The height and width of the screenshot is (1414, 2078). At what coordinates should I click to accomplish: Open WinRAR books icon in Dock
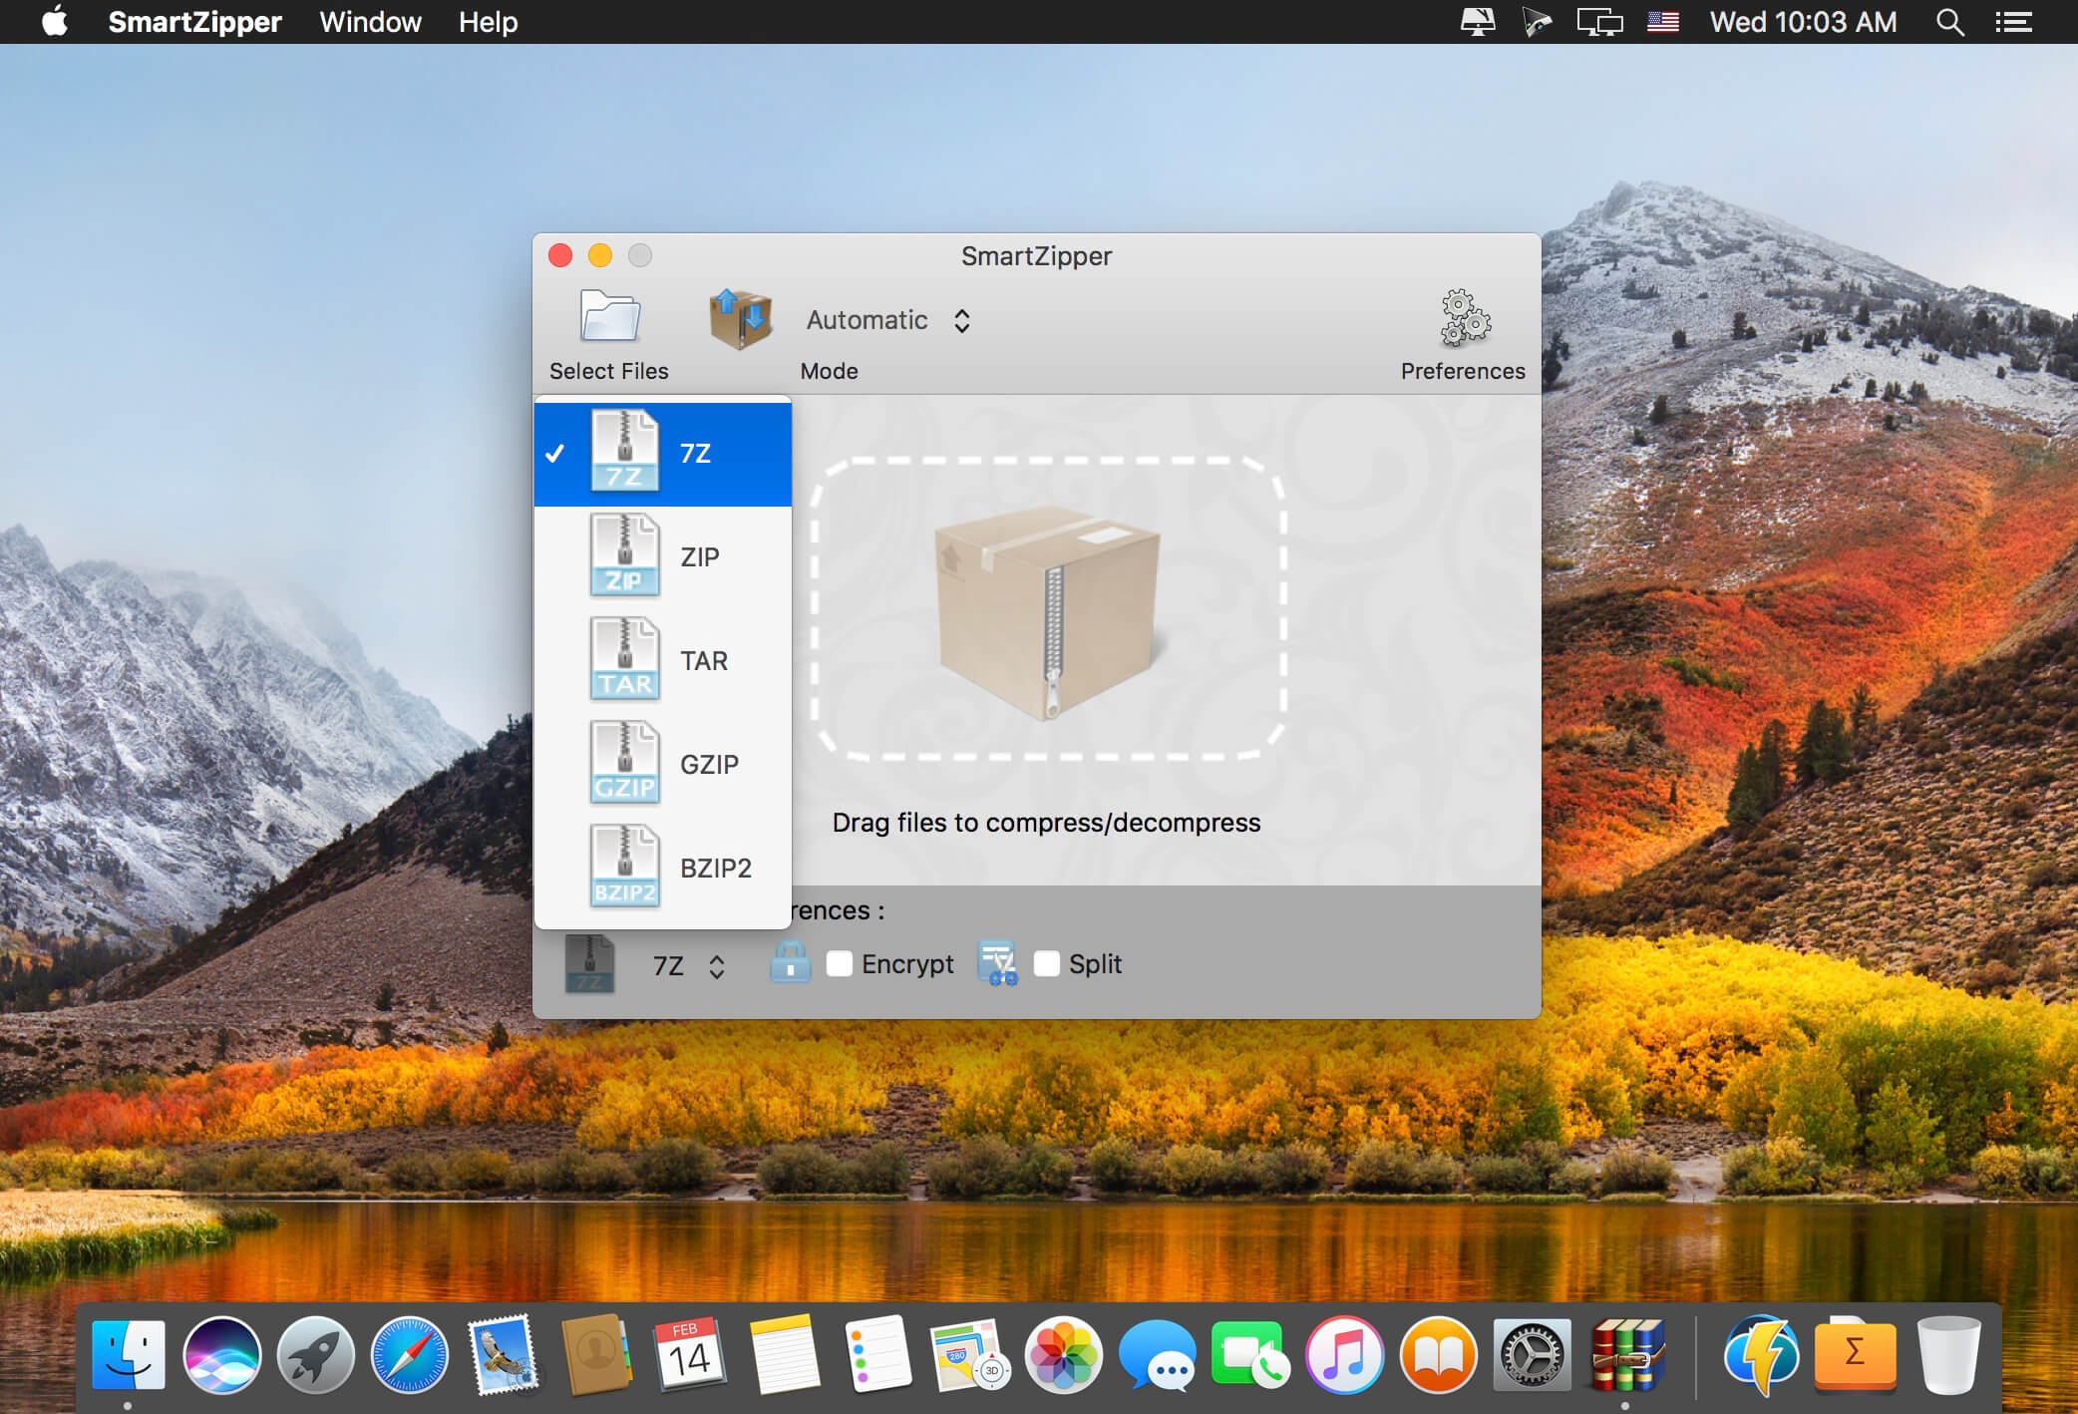click(x=1626, y=1354)
